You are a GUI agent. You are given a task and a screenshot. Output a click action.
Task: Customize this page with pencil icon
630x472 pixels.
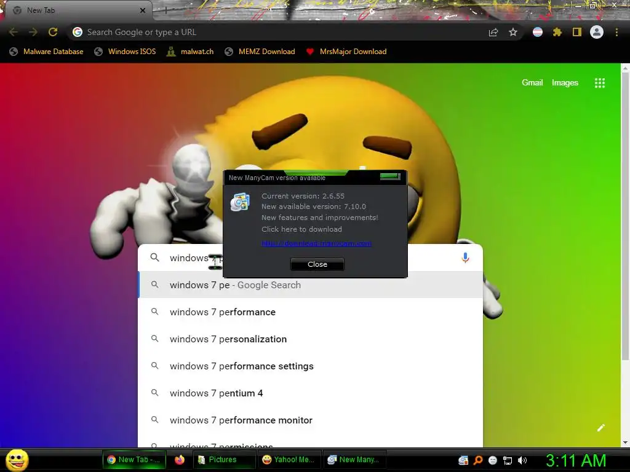point(601,428)
